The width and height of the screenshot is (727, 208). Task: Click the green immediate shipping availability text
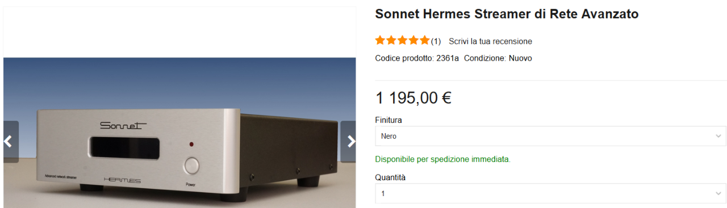pyautogui.click(x=443, y=159)
